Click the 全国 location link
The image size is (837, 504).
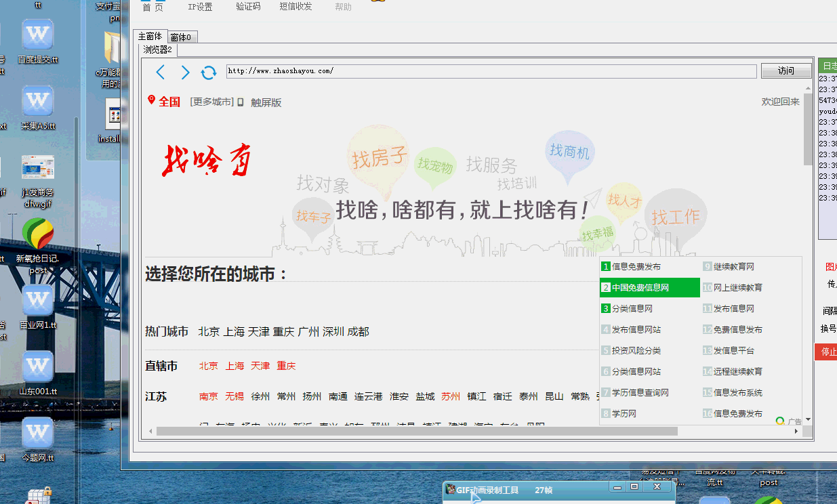tap(169, 102)
